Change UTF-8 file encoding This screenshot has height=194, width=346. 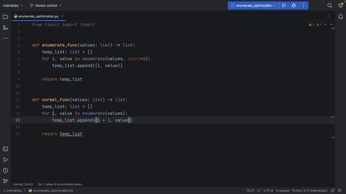click(x=268, y=190)
